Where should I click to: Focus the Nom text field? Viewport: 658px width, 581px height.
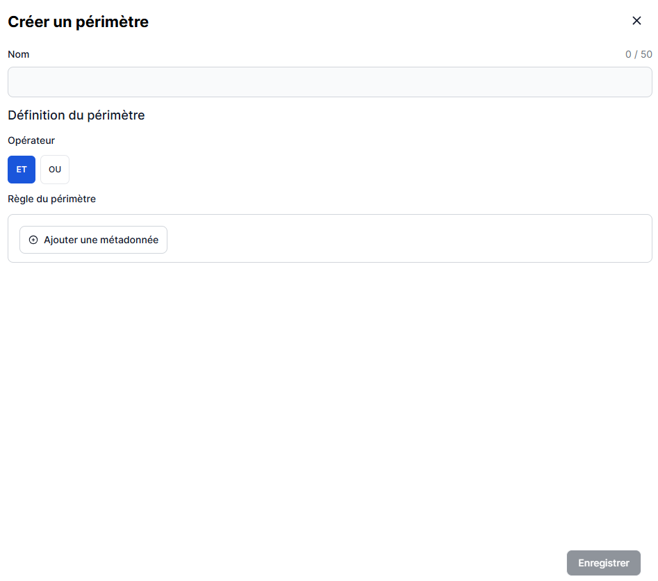(x=329, y=82)
